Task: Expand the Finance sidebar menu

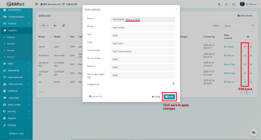Action: pos(16,23)
